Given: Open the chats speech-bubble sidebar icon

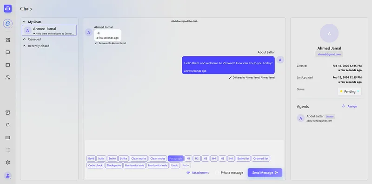Looking at the screenshot, I should click(7, 53).
